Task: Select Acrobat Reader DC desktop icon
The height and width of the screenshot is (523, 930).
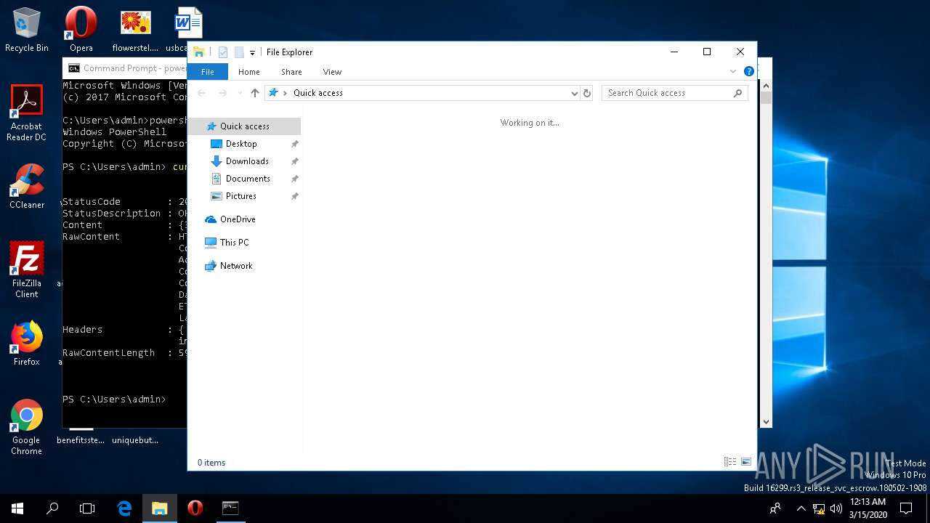Action: pos(27,113)
